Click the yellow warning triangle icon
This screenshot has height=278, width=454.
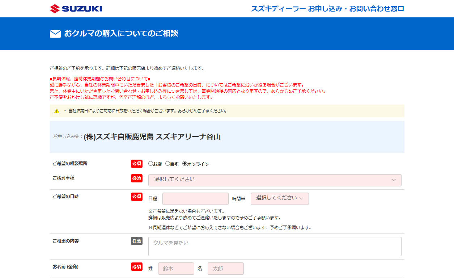(57, 111)
